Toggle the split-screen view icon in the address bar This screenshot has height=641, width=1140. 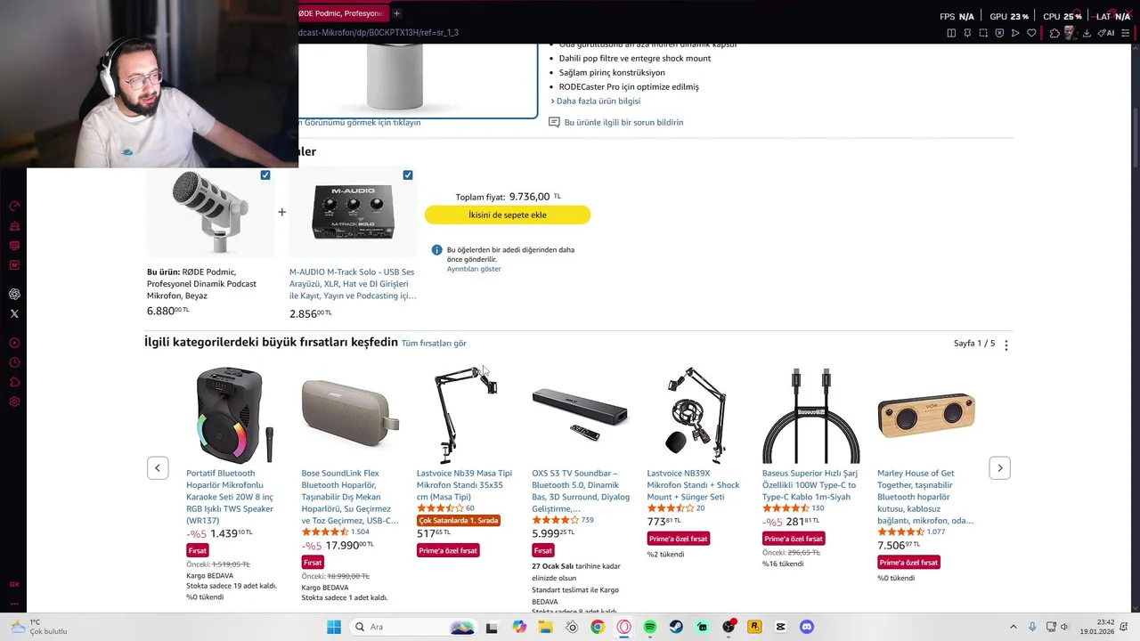(x=951, y=33)
